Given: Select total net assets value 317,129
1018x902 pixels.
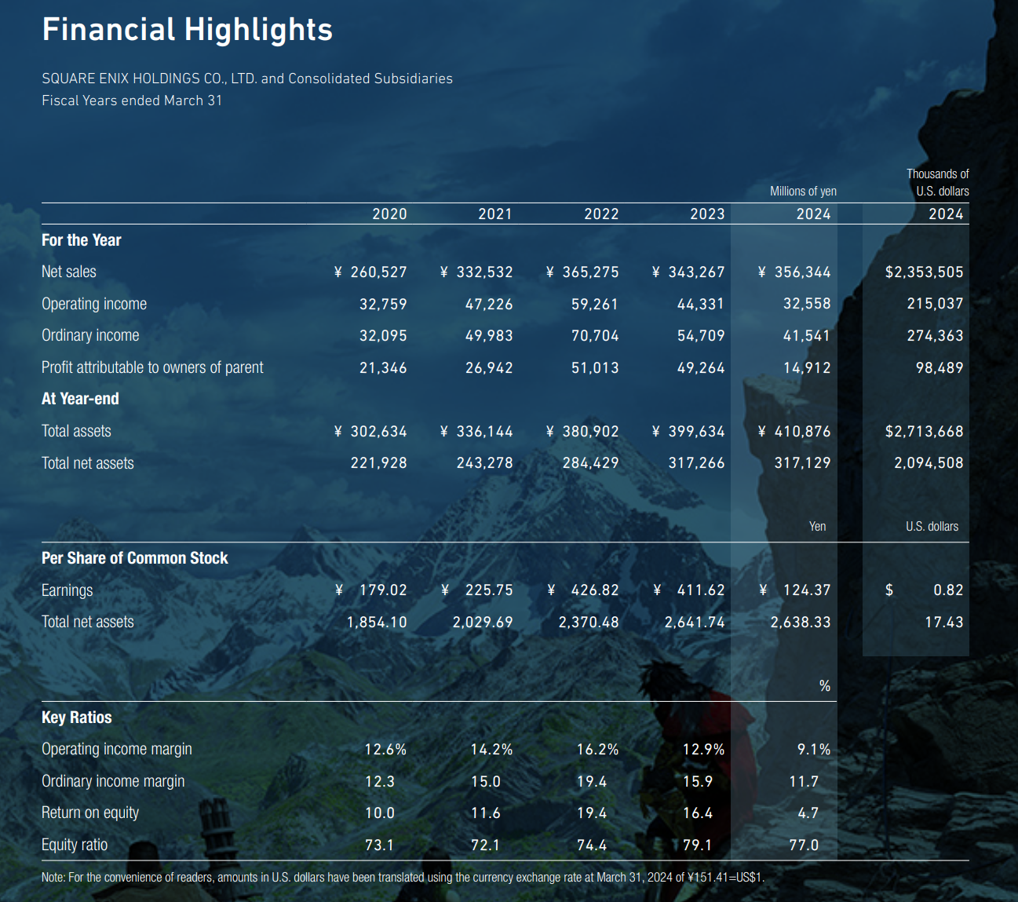Looking at the screenshot, I should 803,463.
